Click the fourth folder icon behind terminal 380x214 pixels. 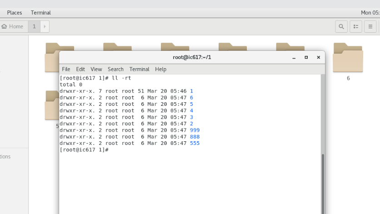coord(233,47)
